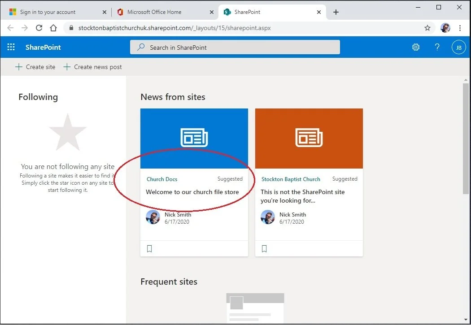Go to the browser home page icon
The image size is (471, 325).
click(x=53, y=28)
